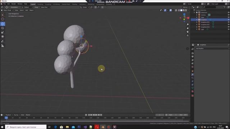Hide the selected Icosphere via its eye icon
Viewport: 230px width, 129px height.
click(x=229, y=20)
